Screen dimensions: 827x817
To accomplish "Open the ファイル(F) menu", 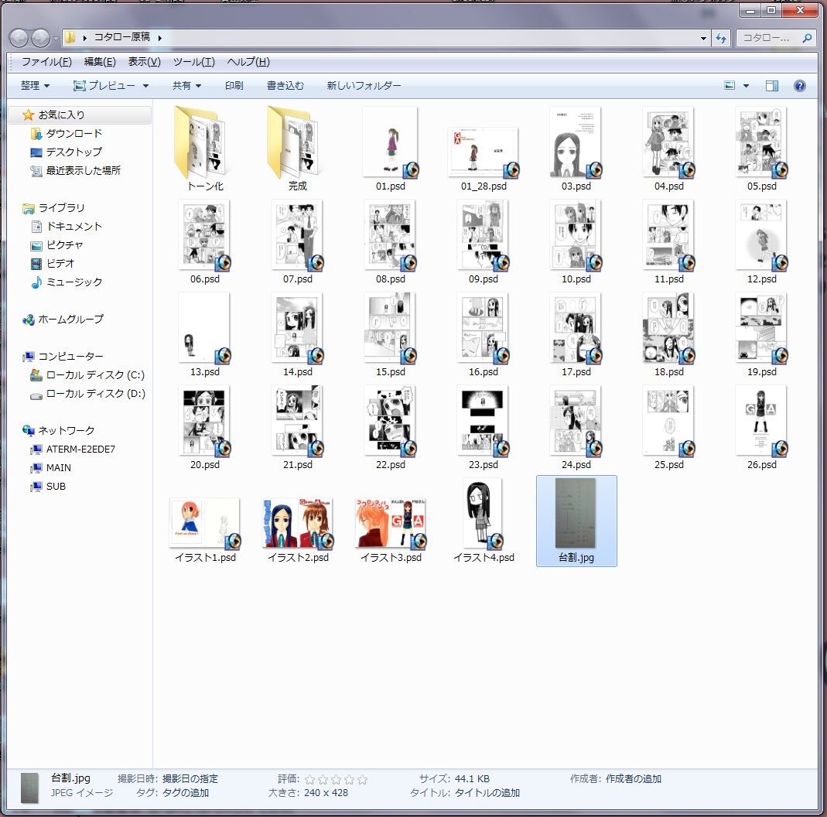I will 46,62.
